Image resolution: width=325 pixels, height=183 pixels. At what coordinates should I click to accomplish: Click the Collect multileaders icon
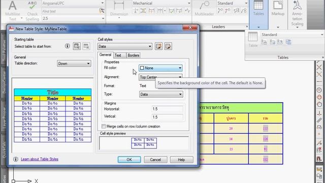point(244,11)
